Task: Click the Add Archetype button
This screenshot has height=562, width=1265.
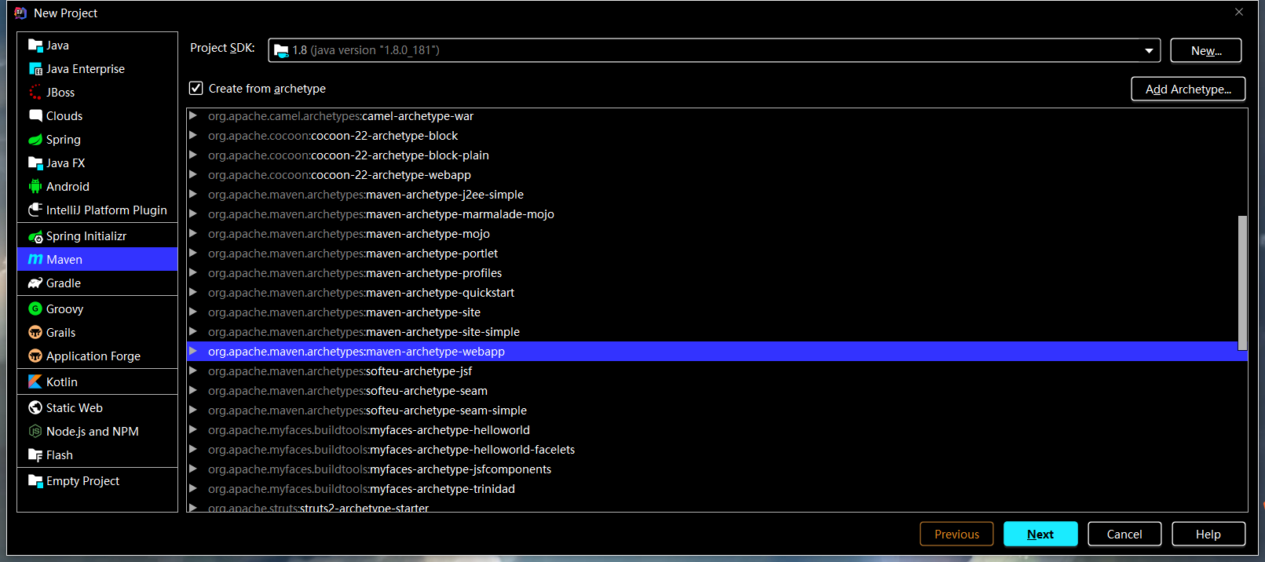Action: (1188, 89)
